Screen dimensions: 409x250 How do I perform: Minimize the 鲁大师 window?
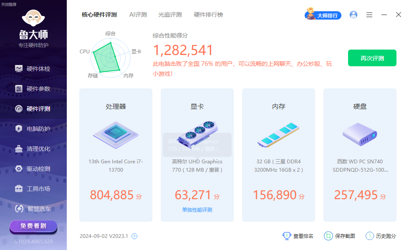pyautogui.click(x=384, y=15)
